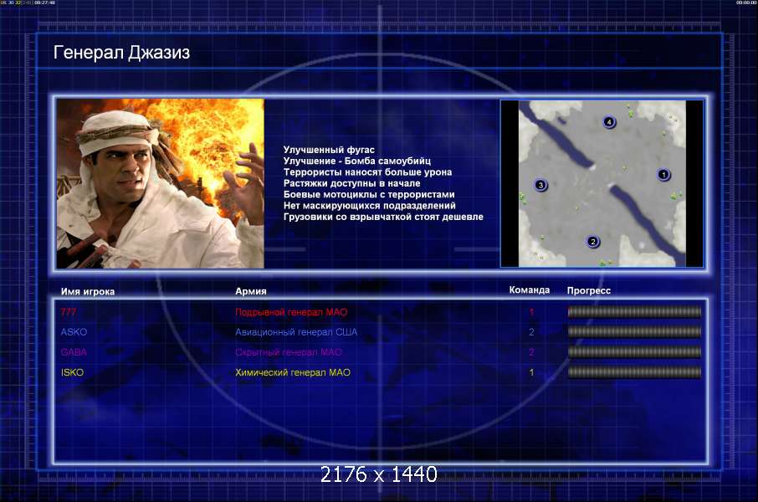Click the 'Улучшенный фугас' line
The width and height of the screenshot is (758, 502).
(x=329, y=150)
